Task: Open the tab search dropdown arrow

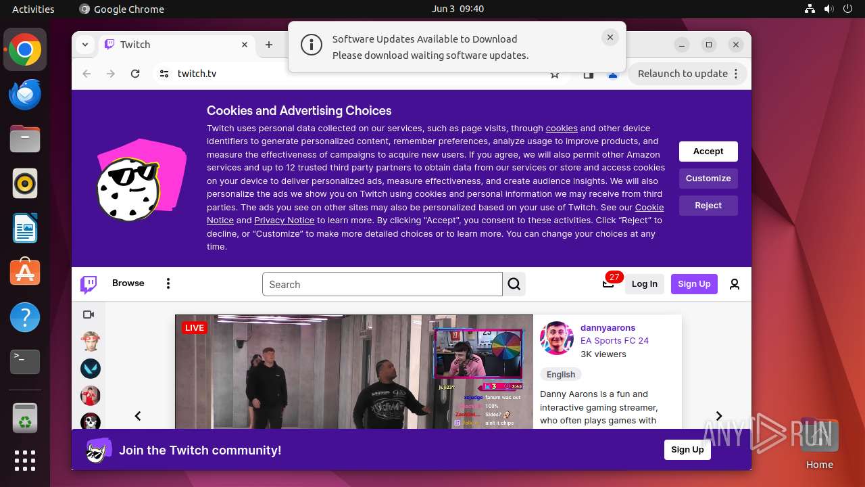Action: (x=85, y=45)
